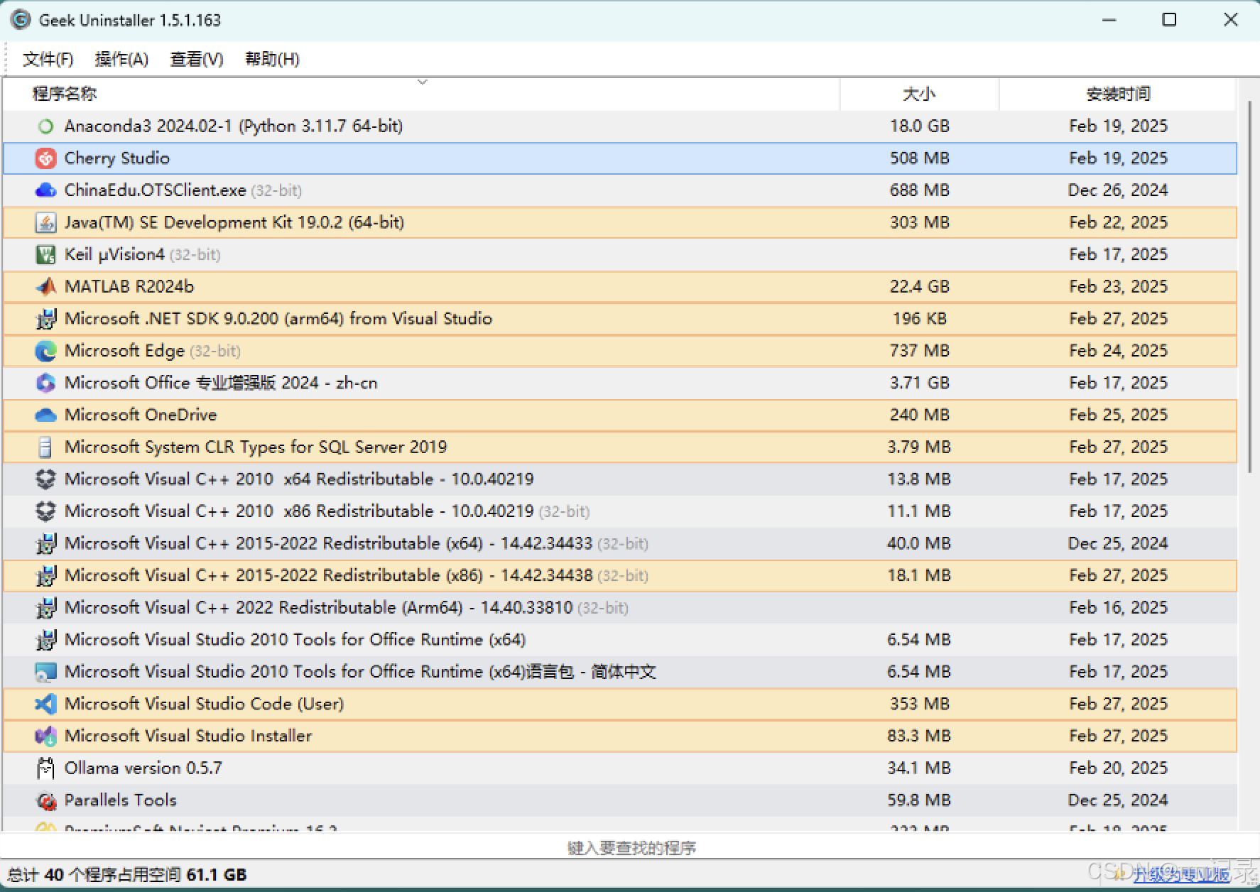Close the Geek Uninstaller window
Viewport: 1260px width, 892px height.
[1231, 20]
